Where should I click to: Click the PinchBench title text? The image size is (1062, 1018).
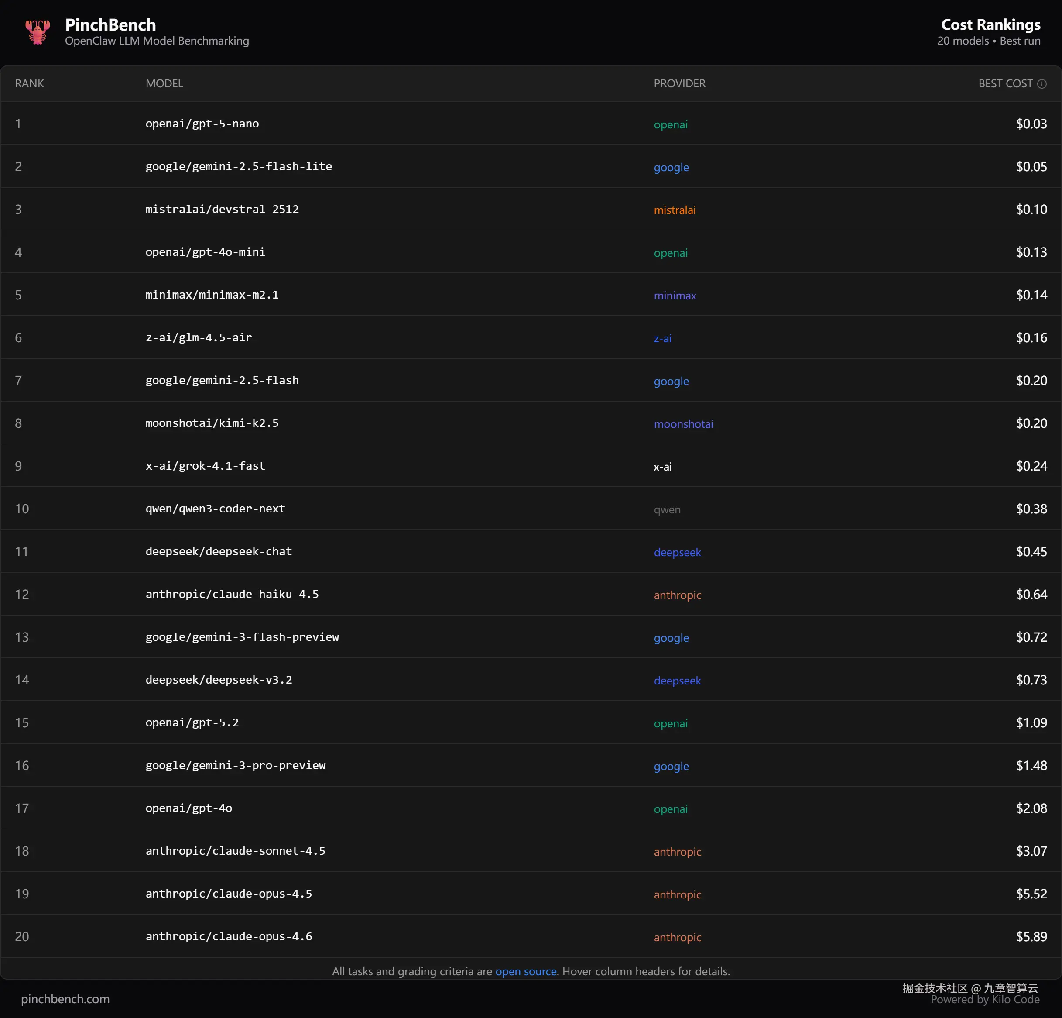point(110,24)
